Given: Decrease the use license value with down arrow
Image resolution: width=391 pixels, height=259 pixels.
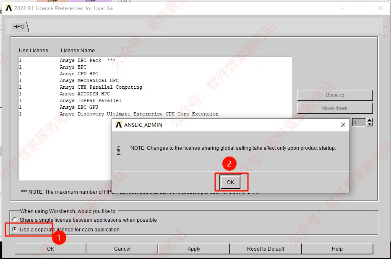Looking at the screenshot, I should [370, 124].
